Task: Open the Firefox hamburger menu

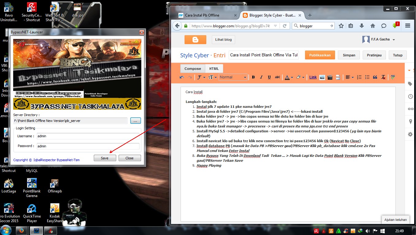Action: point(407,26)
